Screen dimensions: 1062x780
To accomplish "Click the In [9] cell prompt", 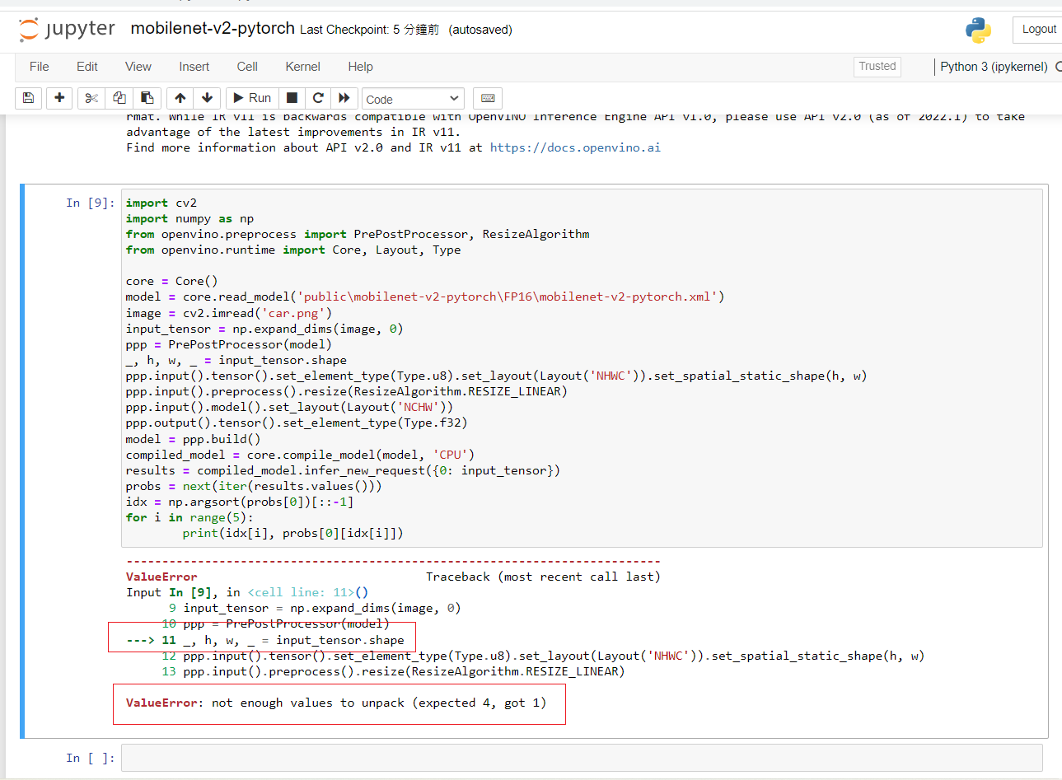I will [x=91, y=203].
